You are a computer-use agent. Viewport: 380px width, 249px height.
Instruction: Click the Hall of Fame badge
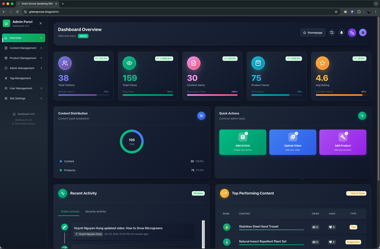(x=356, y=193)
